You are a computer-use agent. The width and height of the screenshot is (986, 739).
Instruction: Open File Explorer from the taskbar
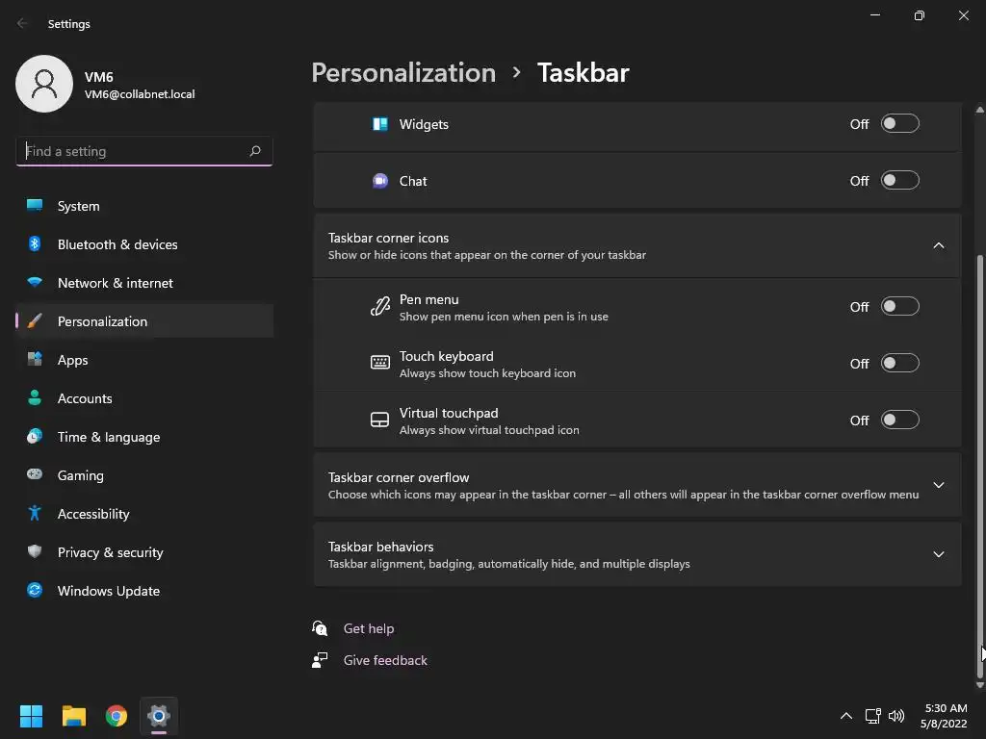[x=74, y=716]
